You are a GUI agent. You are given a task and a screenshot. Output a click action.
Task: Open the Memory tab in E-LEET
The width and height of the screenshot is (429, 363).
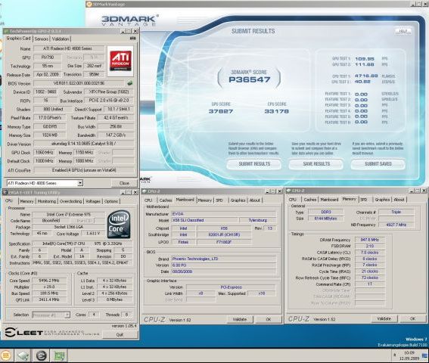coord(26,201)
